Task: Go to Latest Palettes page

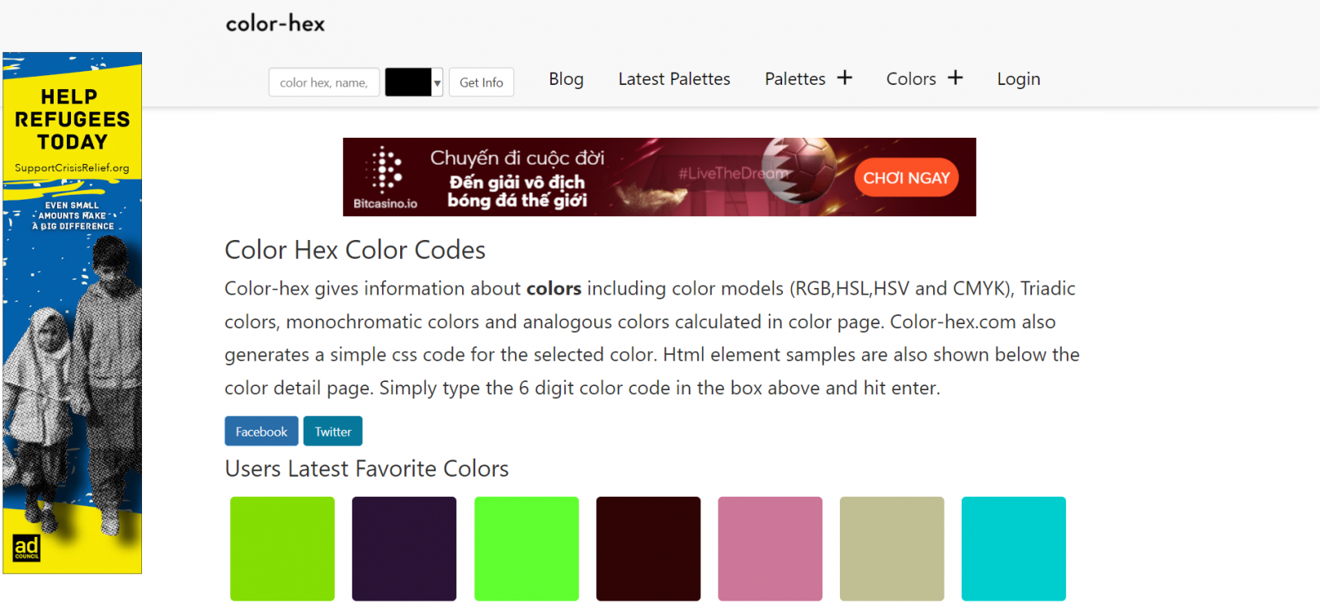Action: [x=674, y=79]
